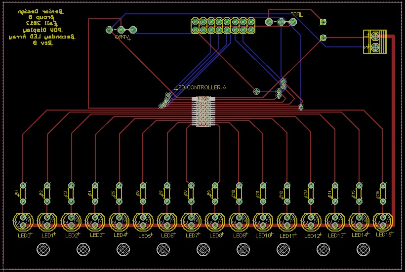The image size is (405, 272).
Task: Select resistor R16 above LED15
Action: [x=382, y=193]
